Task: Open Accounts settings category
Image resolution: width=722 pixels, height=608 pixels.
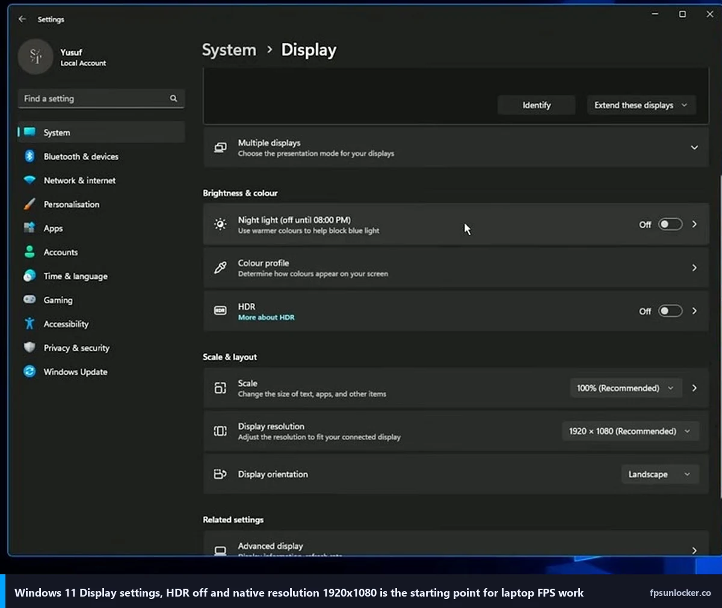Action: pyautogui.click(x=101, y=252)
